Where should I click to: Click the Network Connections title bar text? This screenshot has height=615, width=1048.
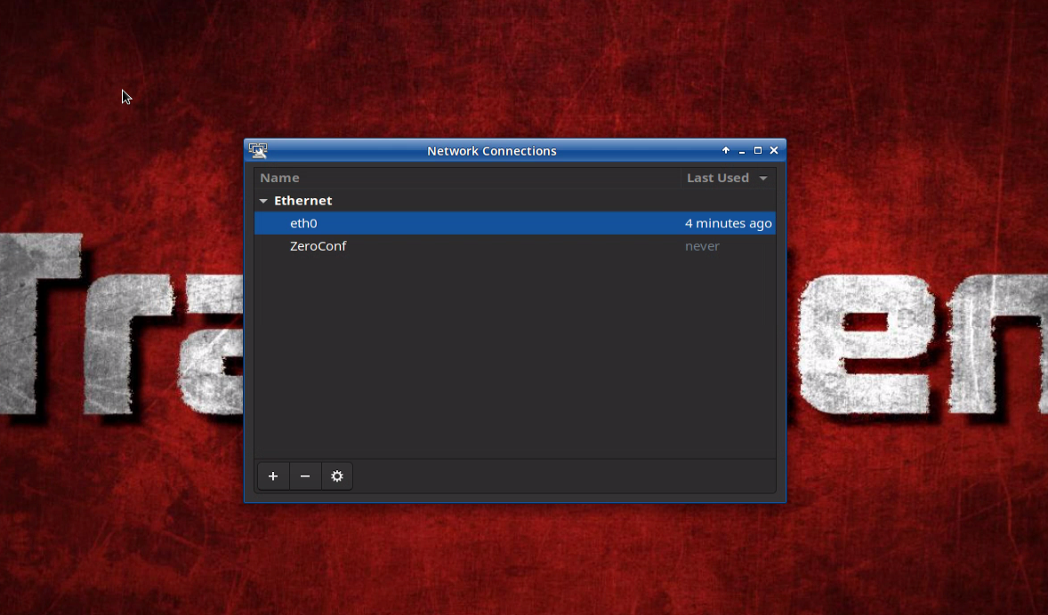pyautogui.click(x=491, y=151)
